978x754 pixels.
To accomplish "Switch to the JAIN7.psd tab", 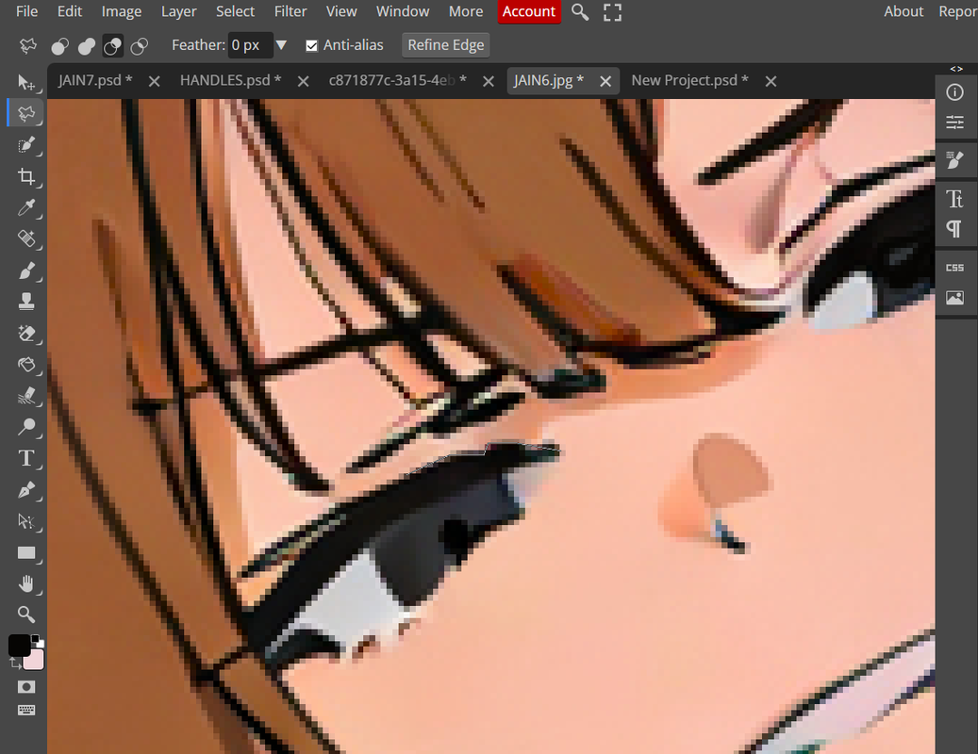I will [x=95, y=80].
